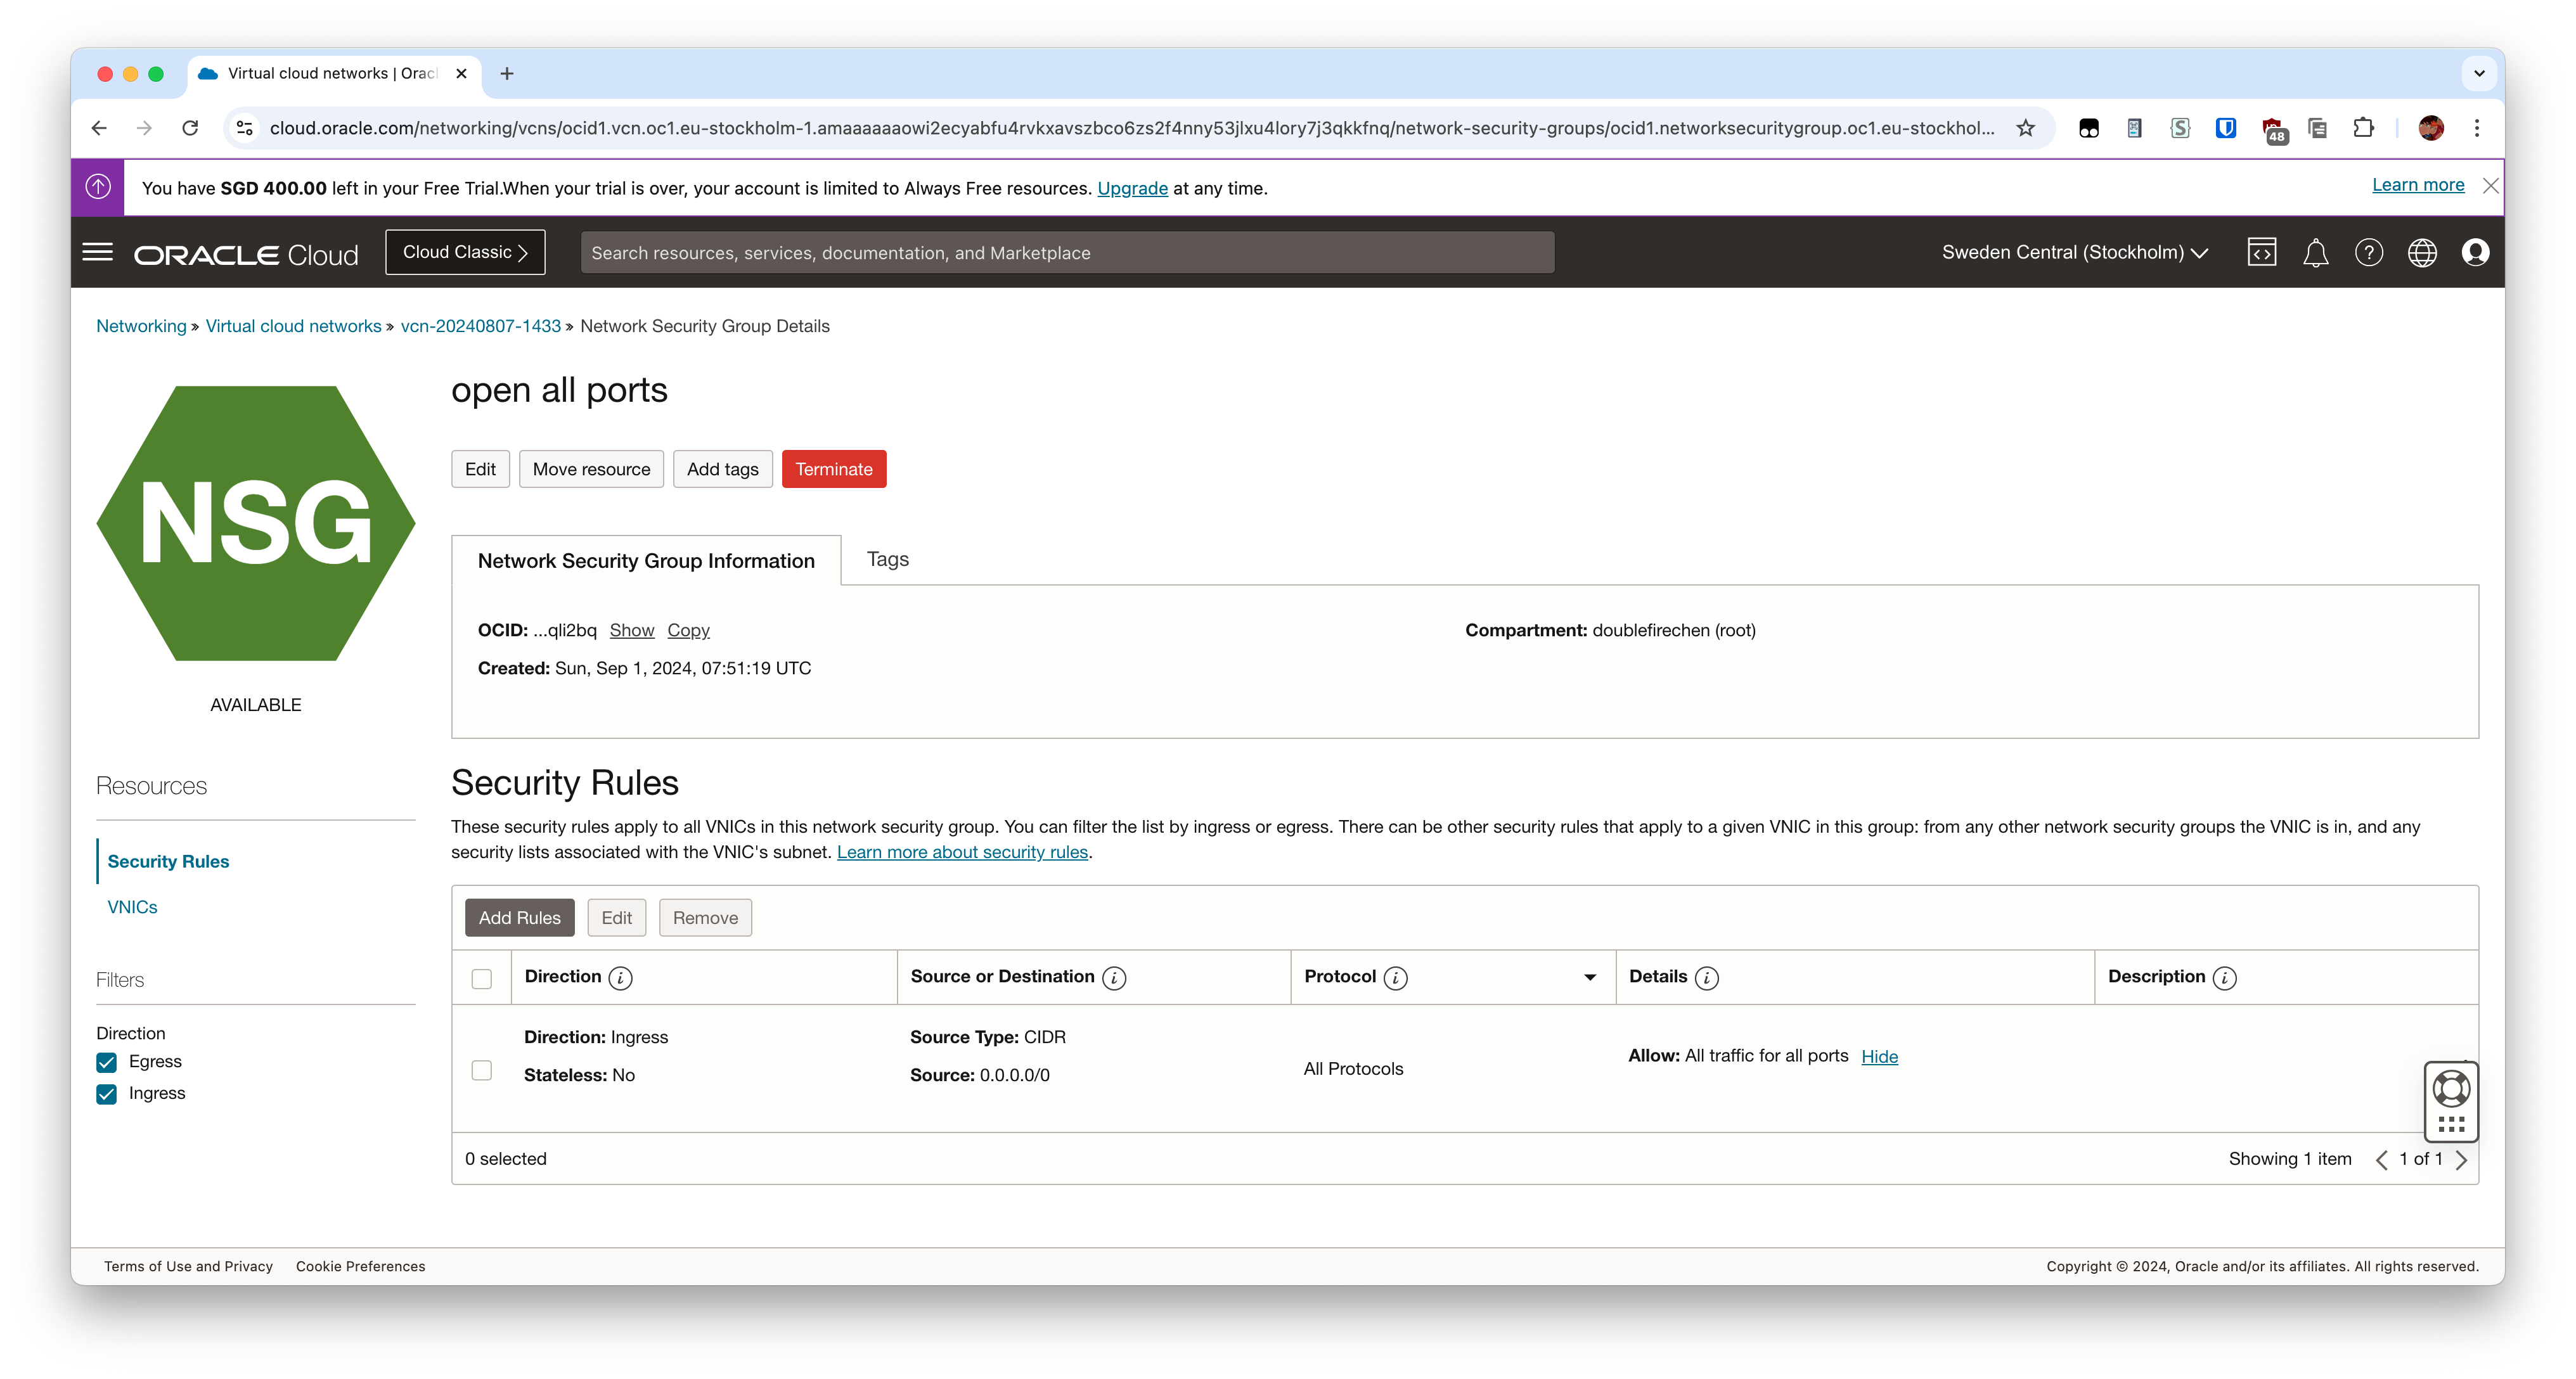Screen dimensions: 2576x1379
Task: Open the notifications bell icon
Action: point(2315,252)
